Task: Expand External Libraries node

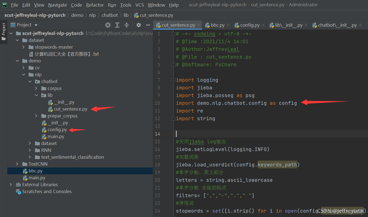Action: click(11, 185)
